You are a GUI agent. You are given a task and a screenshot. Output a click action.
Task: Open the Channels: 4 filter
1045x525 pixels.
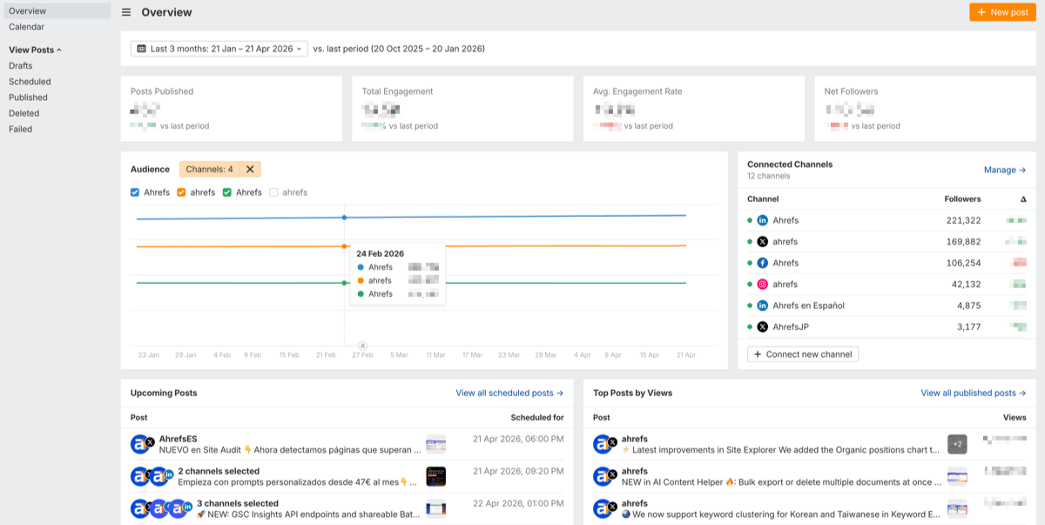(210, 170)
